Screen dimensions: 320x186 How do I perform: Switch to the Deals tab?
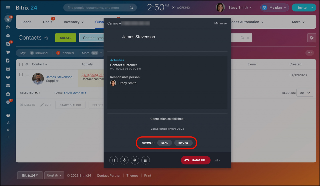click(x=47, y=22)
